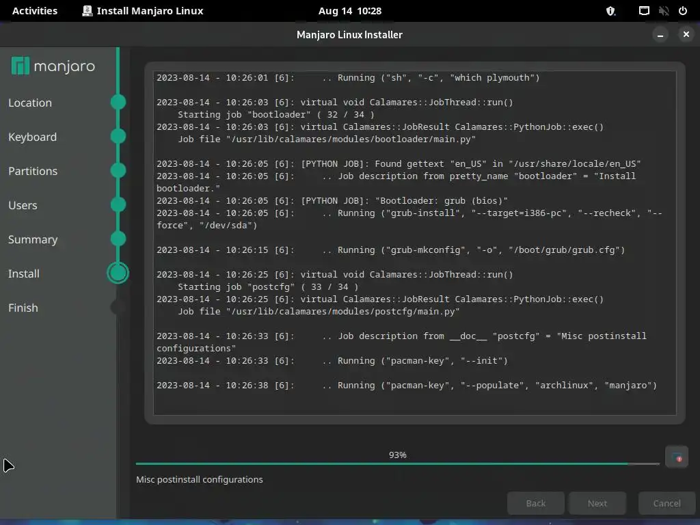Click the Cancel button
The height and width of the screenshot is (525, 700).
click(667, 503)
